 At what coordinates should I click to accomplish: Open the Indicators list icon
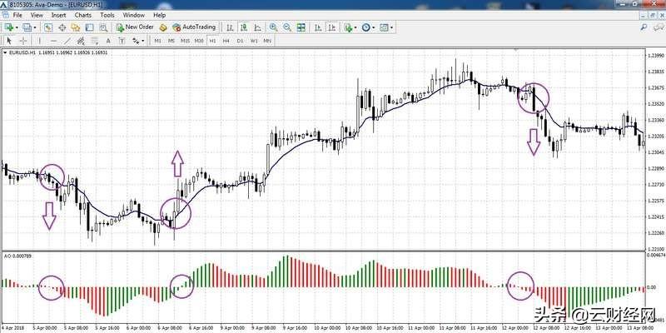coord(348,27)
